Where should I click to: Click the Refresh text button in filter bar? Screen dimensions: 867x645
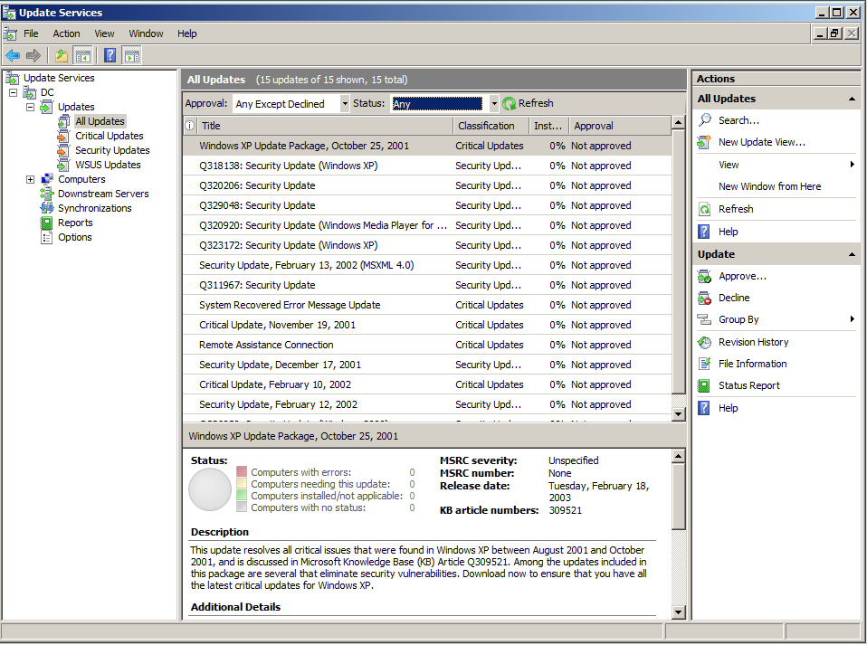536,103
